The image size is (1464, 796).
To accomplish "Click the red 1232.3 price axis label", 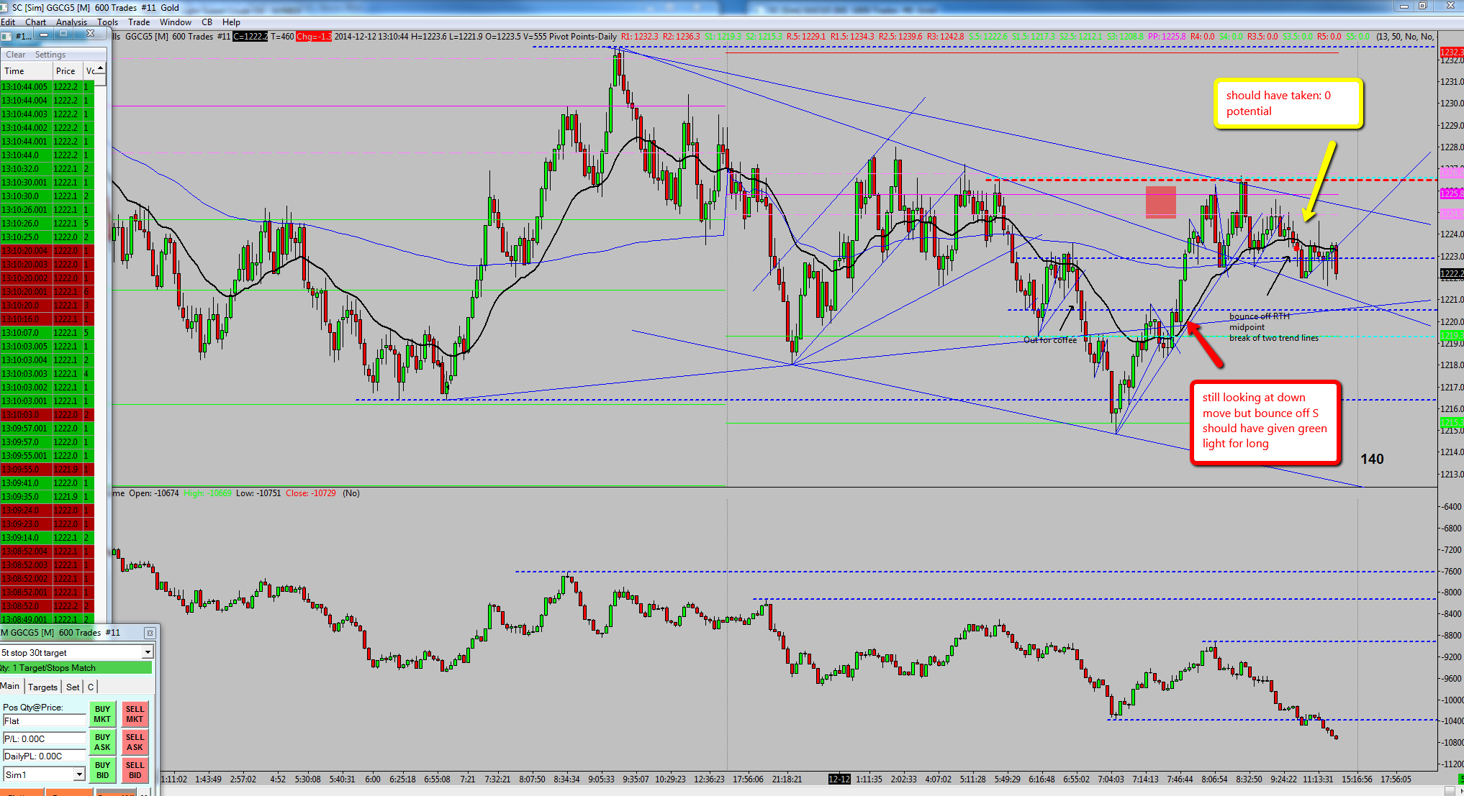I will tap(1451, 52).
